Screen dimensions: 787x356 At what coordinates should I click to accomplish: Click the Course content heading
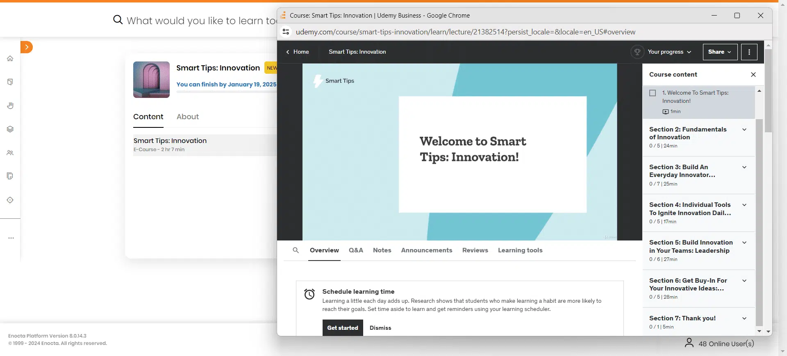pos(673,75)
